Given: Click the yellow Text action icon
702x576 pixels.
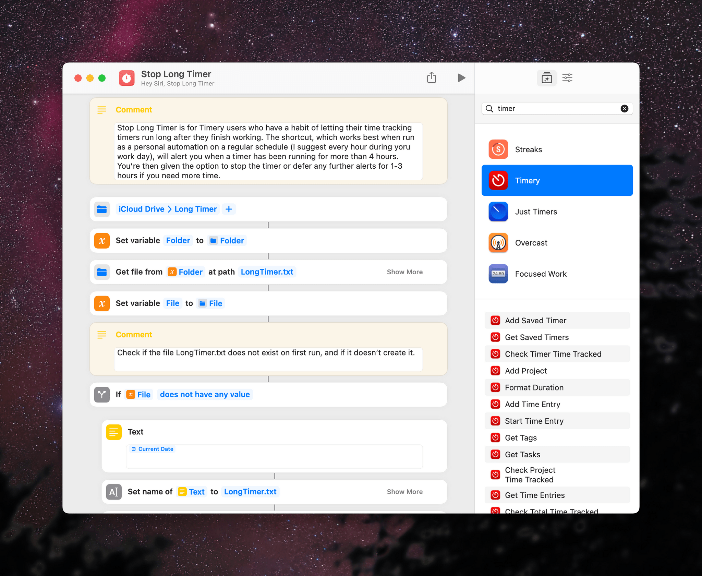Looking at the screenshot, I should point(114,432).
